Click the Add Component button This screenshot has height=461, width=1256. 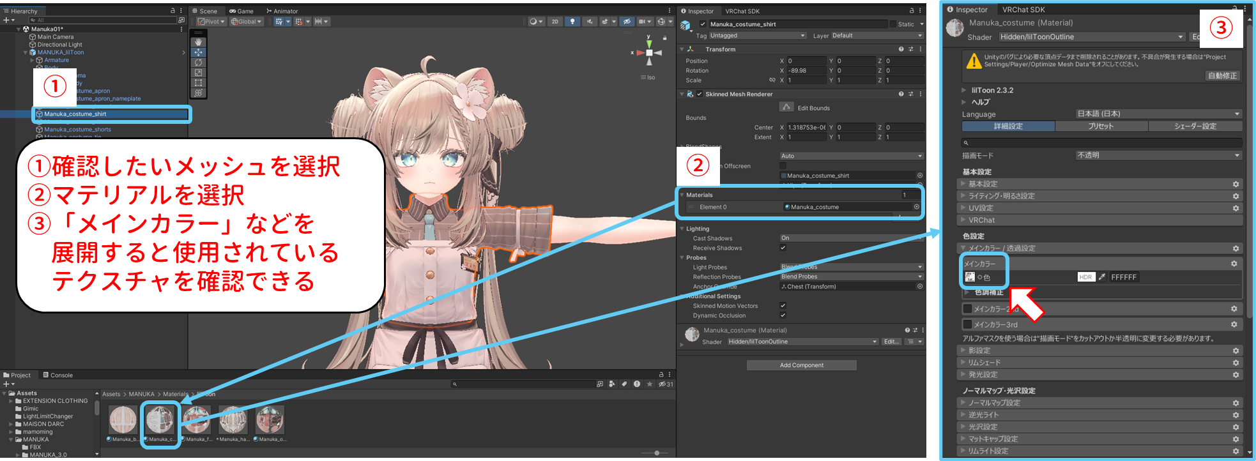pos(801,365)
